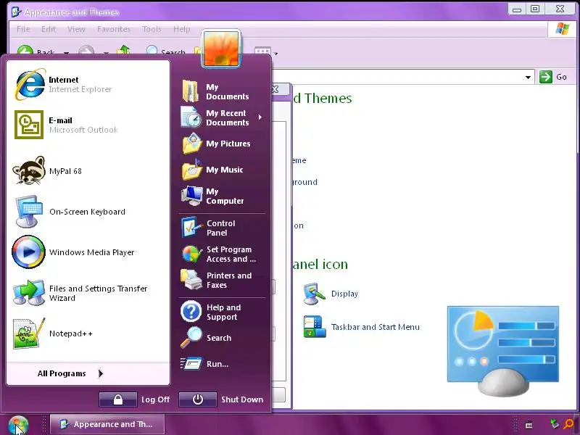Click the magnifier tray icon
This screenshot has height=435, width=580.
click(x=569, y=424)
